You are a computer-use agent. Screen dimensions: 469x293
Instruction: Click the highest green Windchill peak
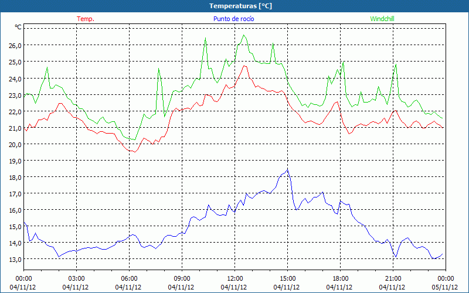[x=244, y=35]
